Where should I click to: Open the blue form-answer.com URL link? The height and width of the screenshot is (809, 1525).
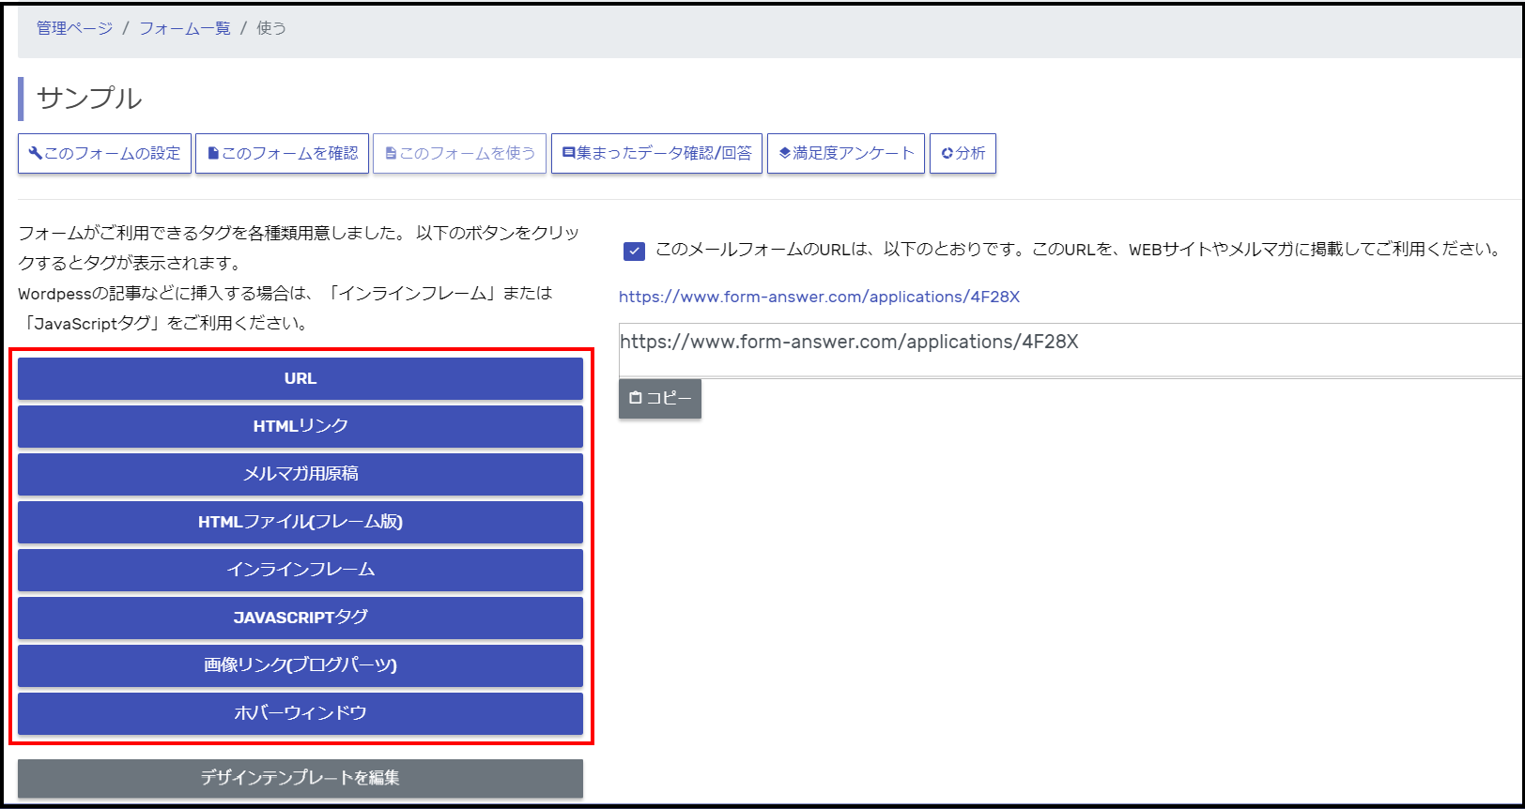click(x=819, y=297)
